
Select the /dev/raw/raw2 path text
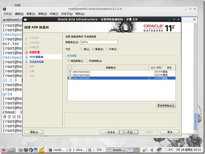coord(81,75)
